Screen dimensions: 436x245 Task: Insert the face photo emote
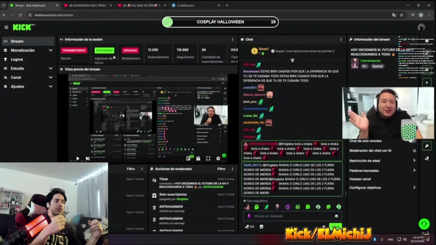pos(277,207)
